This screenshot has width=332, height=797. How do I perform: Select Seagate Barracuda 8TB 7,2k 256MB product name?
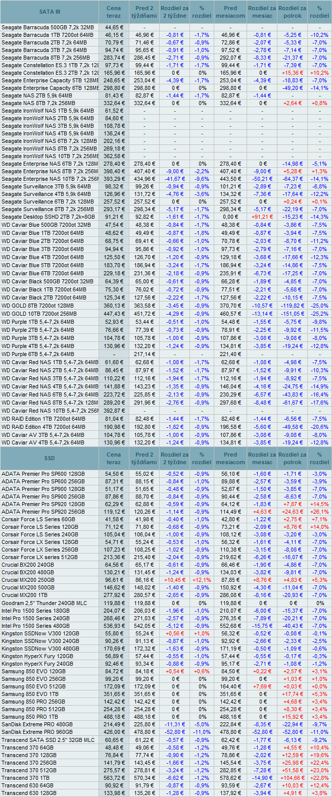(x=44, y=58)
